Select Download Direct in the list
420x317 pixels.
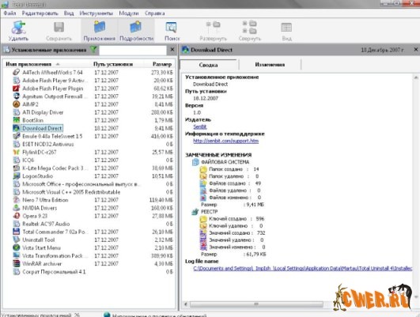pos(43,128)
